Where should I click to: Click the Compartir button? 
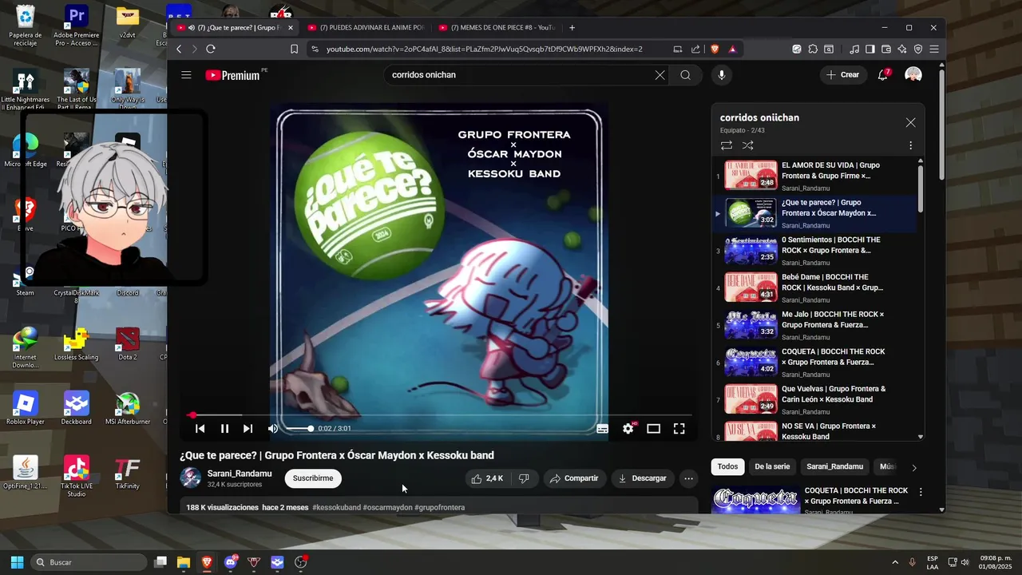point(573,478)
